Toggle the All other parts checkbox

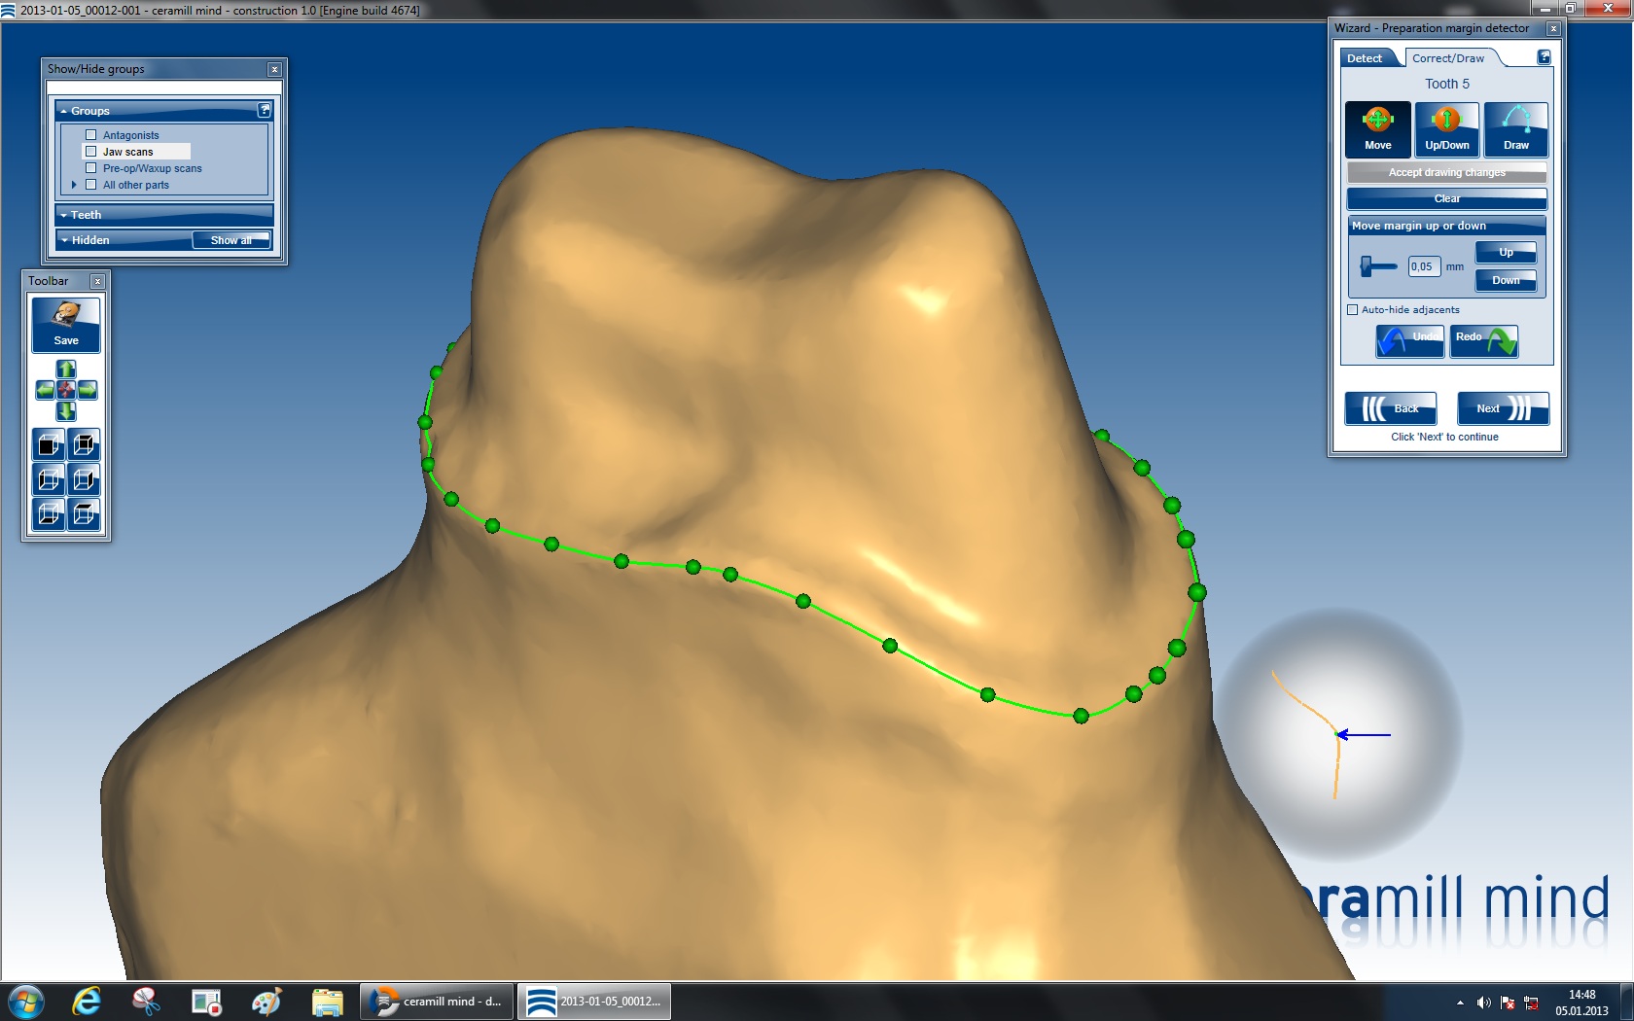pyautogui.click(x=91, y=185)
